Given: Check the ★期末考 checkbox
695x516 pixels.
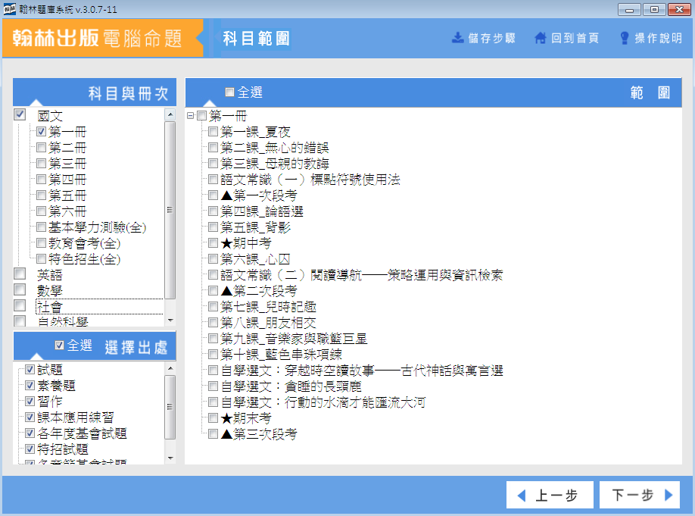Looking at the screenshot, I should (x=213, y=418).
